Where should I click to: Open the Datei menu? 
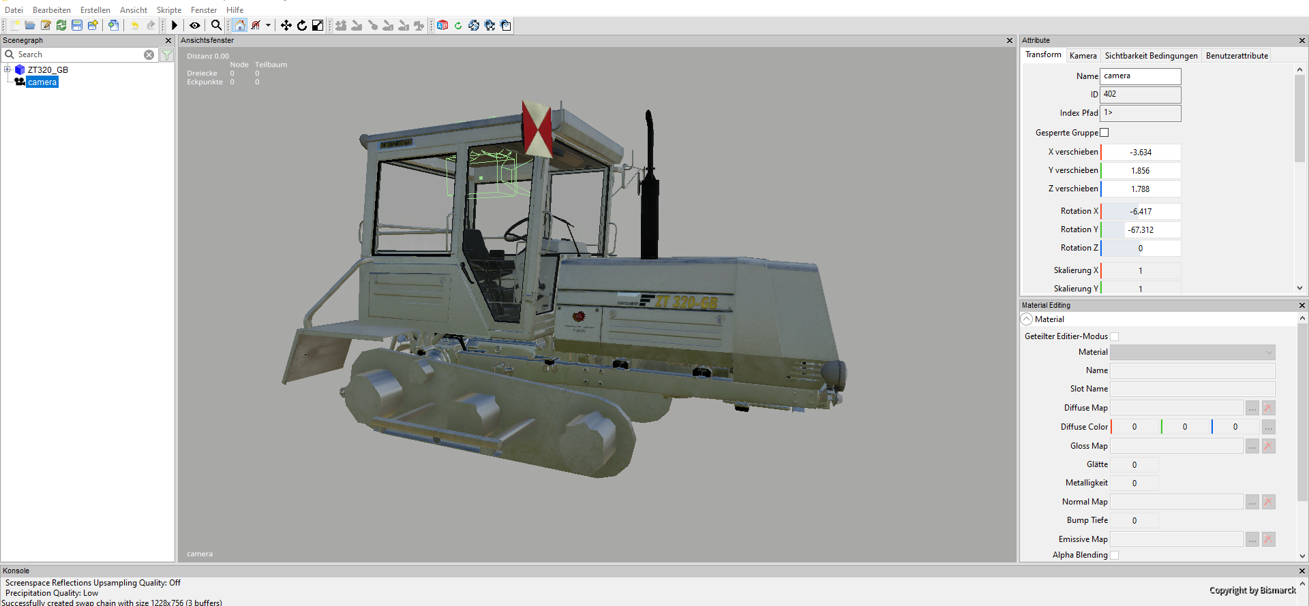pos(14,10)
